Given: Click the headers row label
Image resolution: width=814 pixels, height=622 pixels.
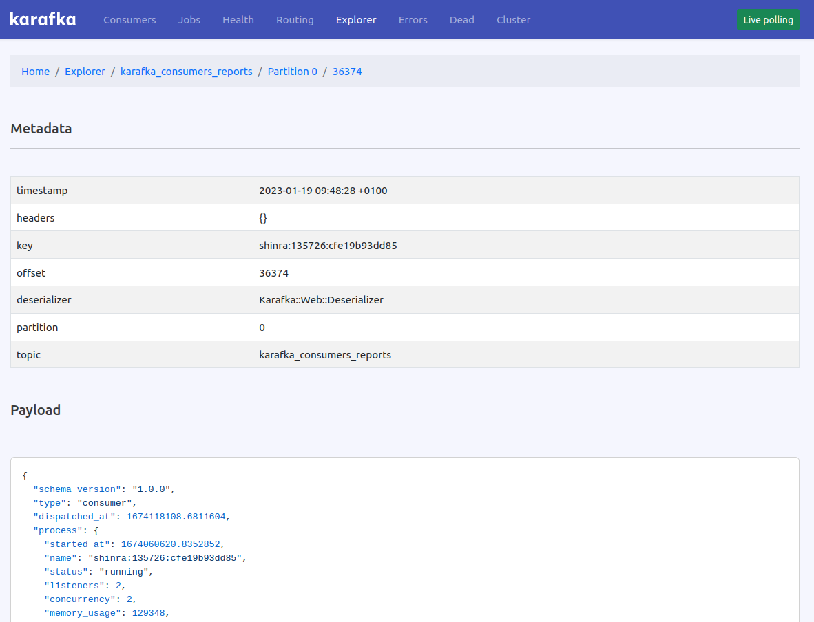Looking at the screenshot, I should click(x=35, y=218).
